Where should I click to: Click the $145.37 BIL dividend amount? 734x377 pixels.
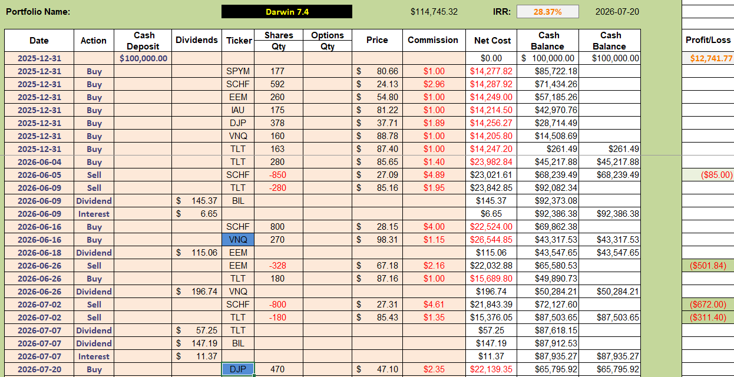point(197,201)
